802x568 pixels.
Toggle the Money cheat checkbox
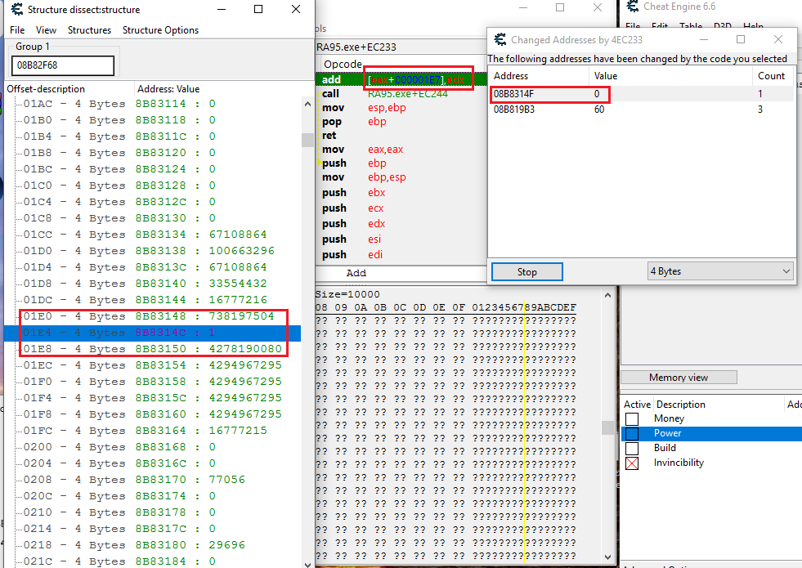point(631,418)
